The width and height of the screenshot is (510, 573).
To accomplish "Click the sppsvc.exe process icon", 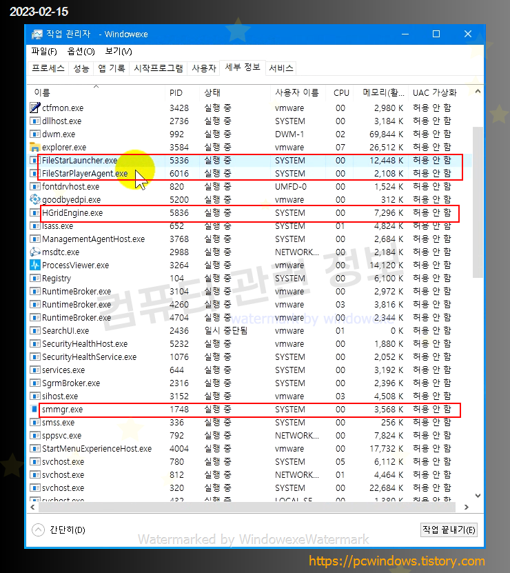I will 34,436.
